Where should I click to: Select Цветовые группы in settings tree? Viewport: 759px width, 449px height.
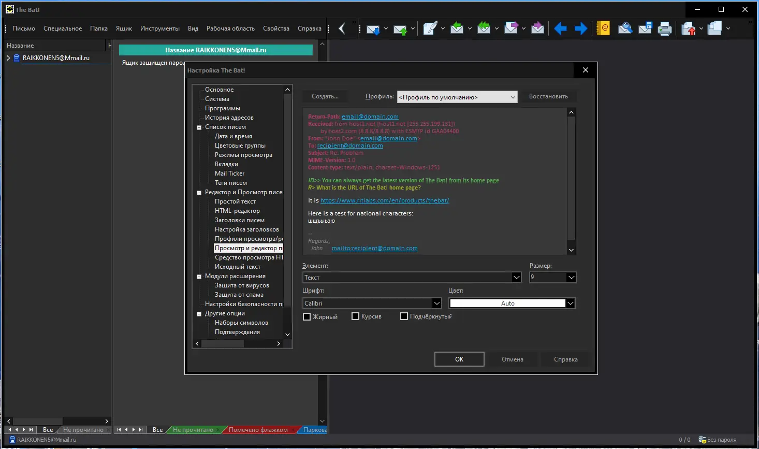pos(240,146)
